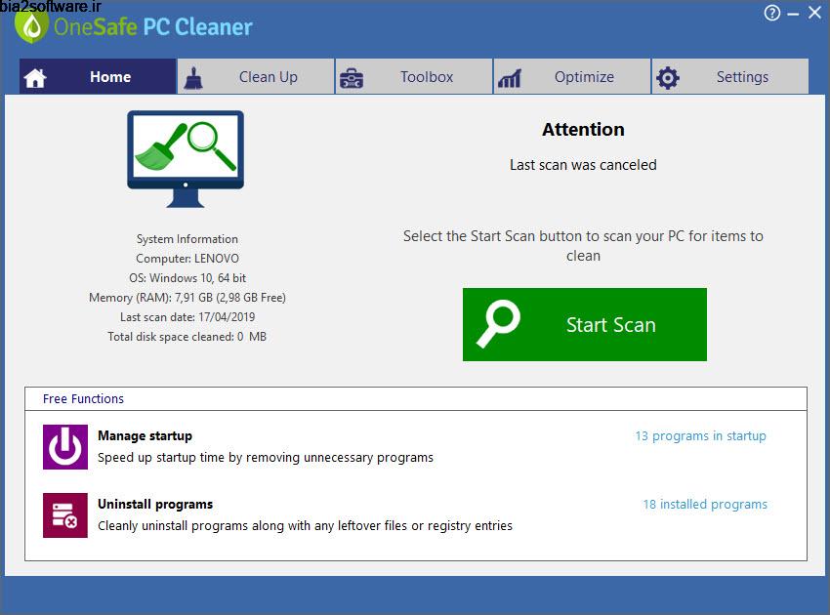The height and width of the screenshot is (615, 830).
Task: Click the home icon on the navigation bar
Action: pyautogui.click(x=36, y=76)
